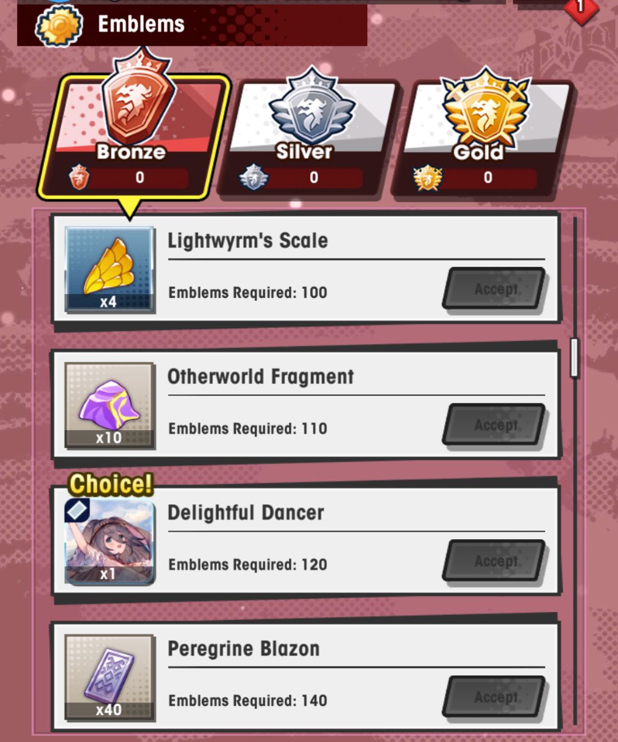Tap the gold Emblems header badge icon
Image resolution: width=618 pixels, height=742 pixels.
pos(59,26)
